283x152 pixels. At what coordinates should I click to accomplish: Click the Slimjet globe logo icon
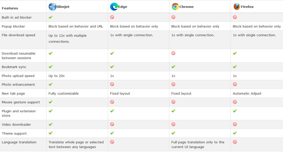tap(52, 7)
